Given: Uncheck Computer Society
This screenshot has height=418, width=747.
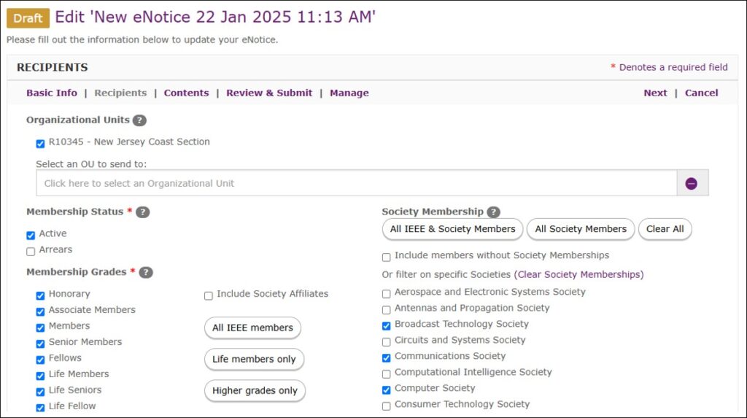Looking at the screenshot, I should click(x=387, y=390).
